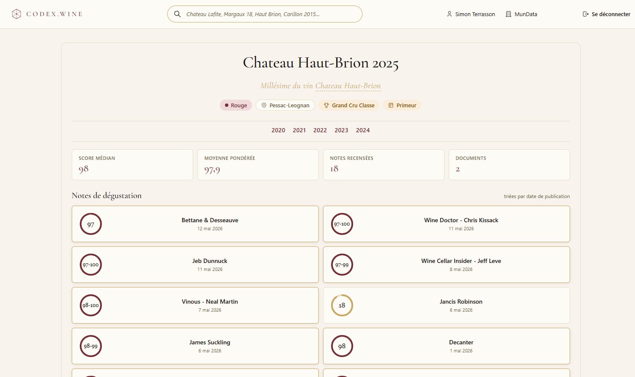Open the Decanter tasting note
Screen dimensions: 635x377
pos(447,346)
